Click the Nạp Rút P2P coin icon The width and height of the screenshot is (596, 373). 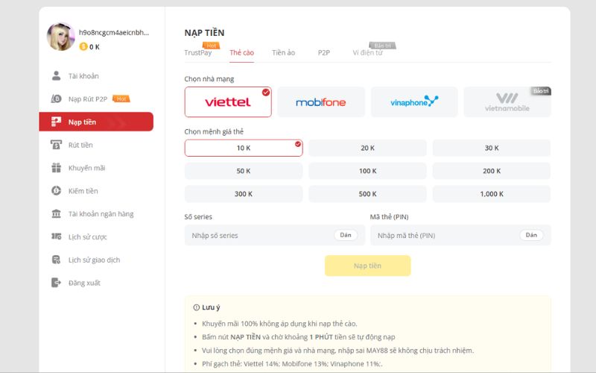(56, 98)
